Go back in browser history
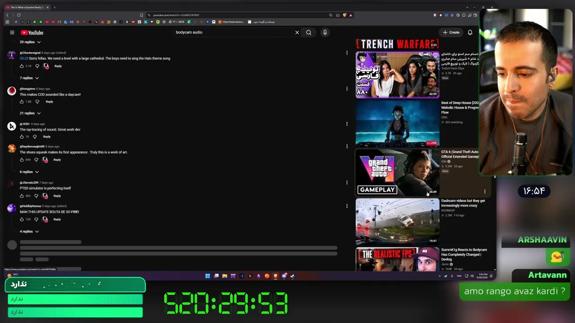 pyautogui.click(x=7, y=15)
